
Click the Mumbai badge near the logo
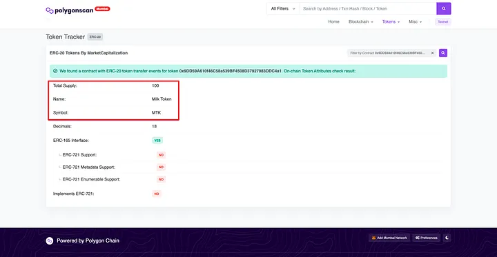coord(102,9)
